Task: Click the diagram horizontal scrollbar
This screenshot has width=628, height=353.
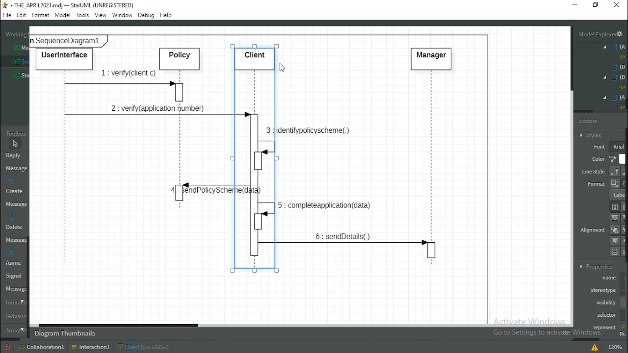Action: [118, 326]
